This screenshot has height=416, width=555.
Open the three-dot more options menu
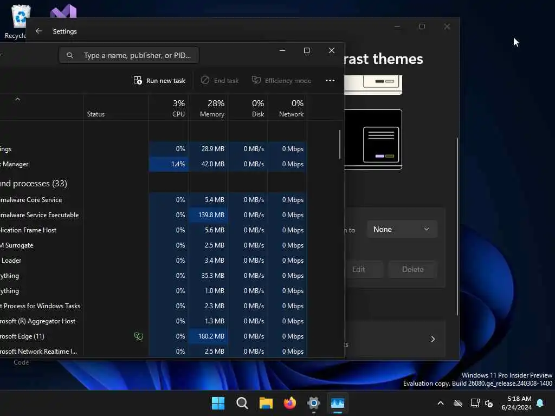tap(330, 81)
